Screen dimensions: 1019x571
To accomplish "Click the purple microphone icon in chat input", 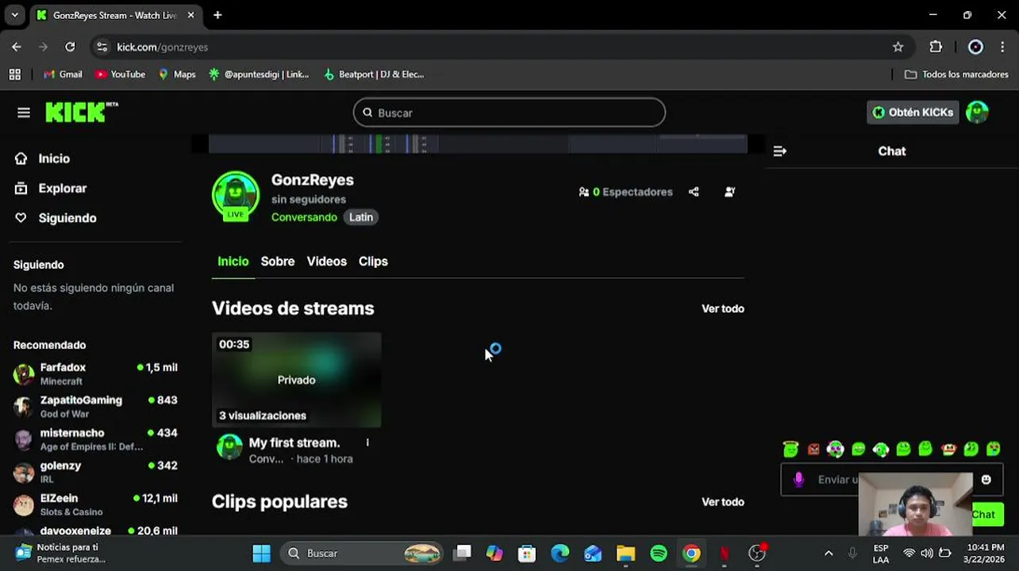I will point(798,479).
